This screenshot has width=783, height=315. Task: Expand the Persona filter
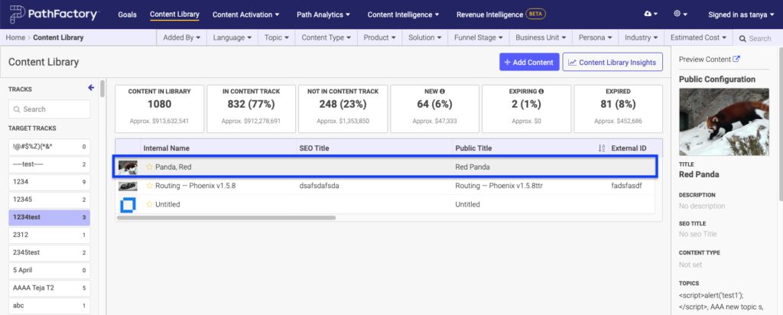click(x=595, y=37)
